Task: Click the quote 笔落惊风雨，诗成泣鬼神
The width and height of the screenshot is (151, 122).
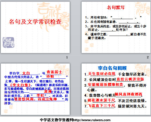Action: click(x=36, y=99)
